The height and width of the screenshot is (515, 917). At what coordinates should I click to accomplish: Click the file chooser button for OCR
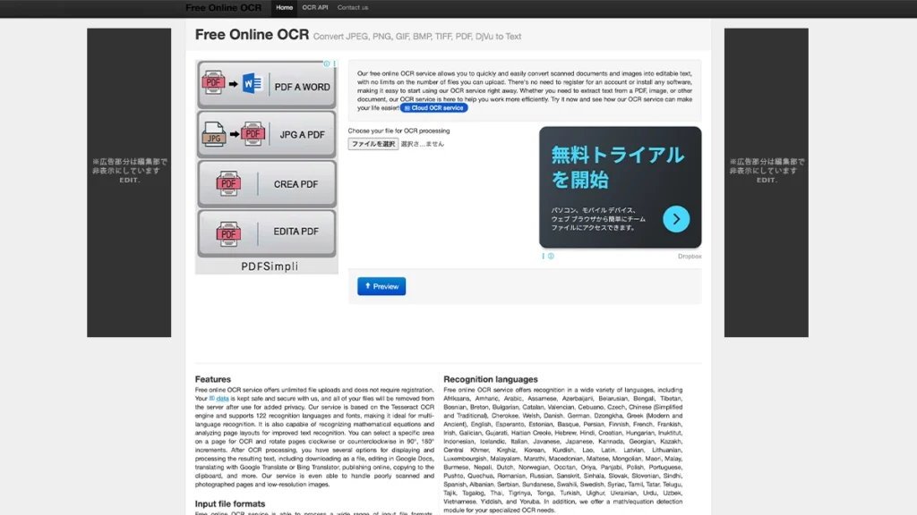(373, 144)
